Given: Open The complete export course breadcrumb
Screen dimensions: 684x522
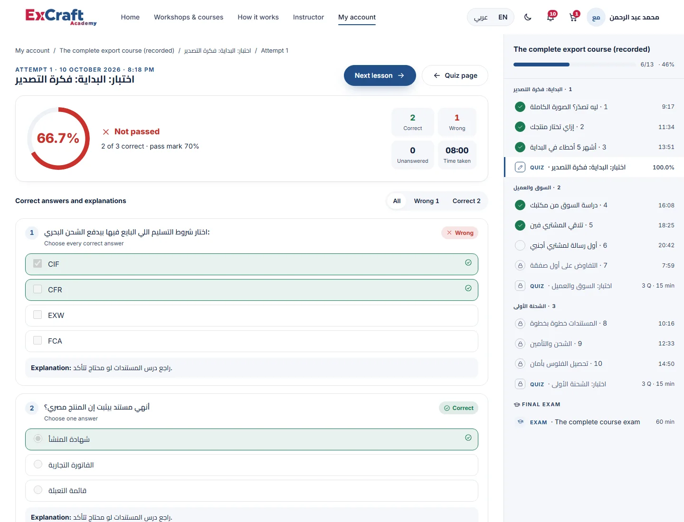Looking at the screenshot, I should (x=117, y=51).
